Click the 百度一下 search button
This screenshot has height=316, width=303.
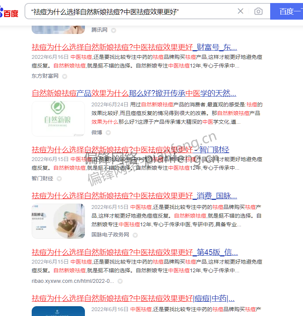(286, 11)
